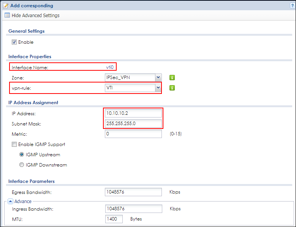Click the green info icon beside vpn-rule

point(172,88)
